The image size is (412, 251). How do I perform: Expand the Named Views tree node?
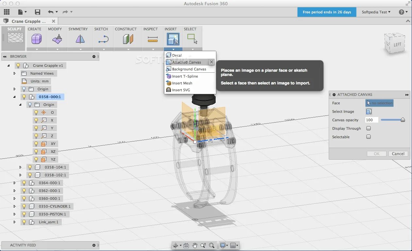tap(14, 73)
